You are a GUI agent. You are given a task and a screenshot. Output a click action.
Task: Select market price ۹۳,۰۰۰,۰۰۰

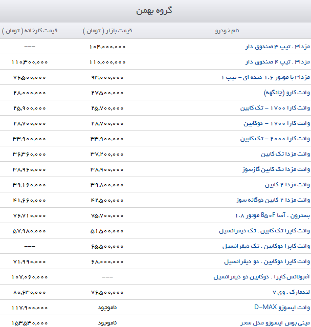pyautogui.click(x=107, y=78)
